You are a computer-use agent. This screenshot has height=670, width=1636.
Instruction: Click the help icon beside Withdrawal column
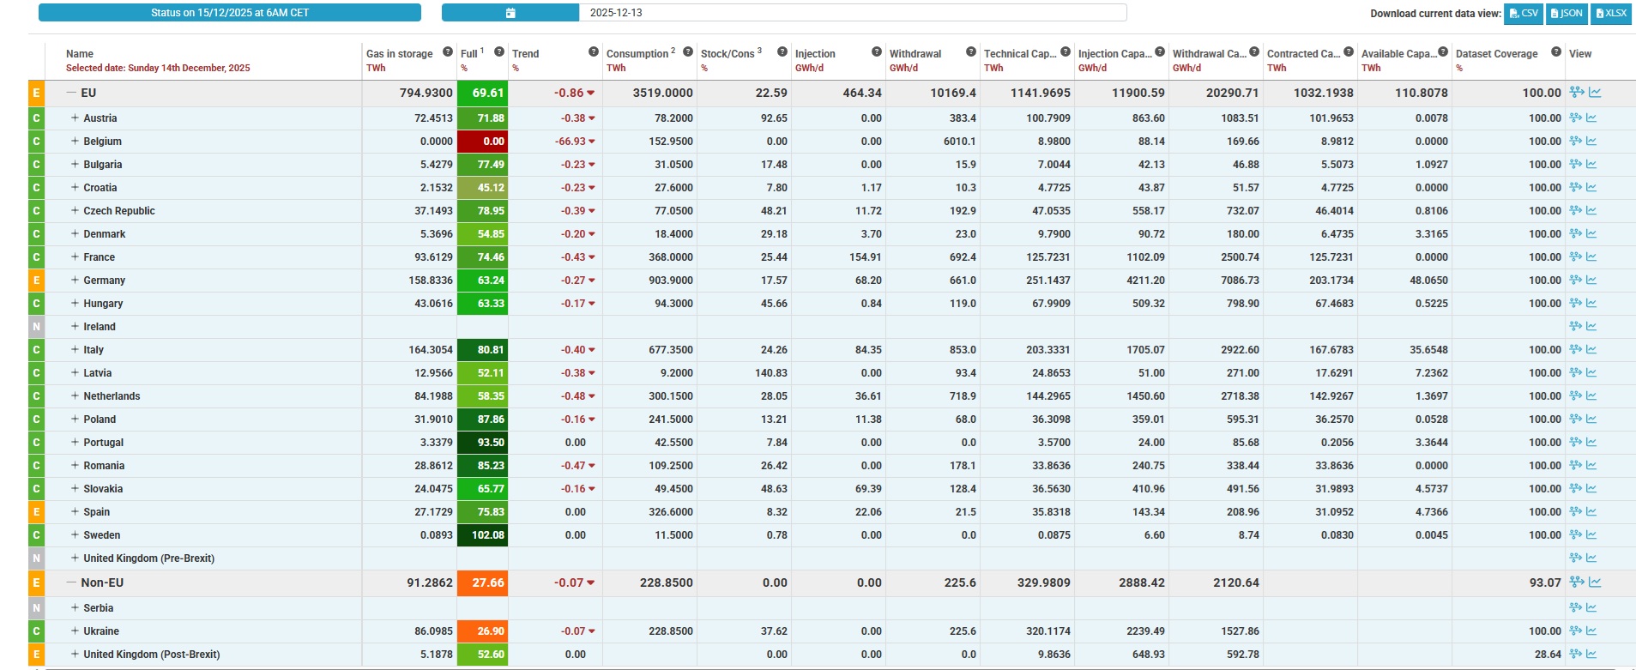[970, 51]
